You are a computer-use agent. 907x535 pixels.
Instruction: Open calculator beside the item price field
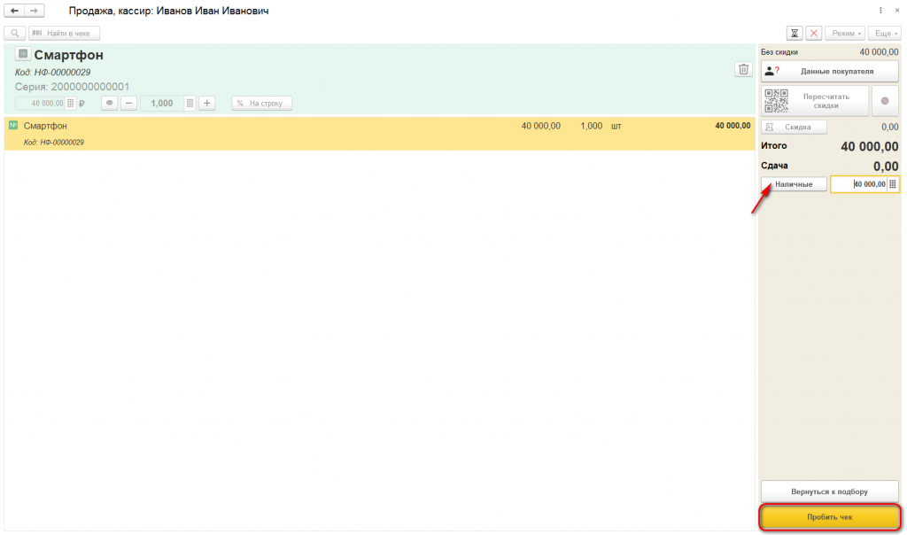(71, 104)
